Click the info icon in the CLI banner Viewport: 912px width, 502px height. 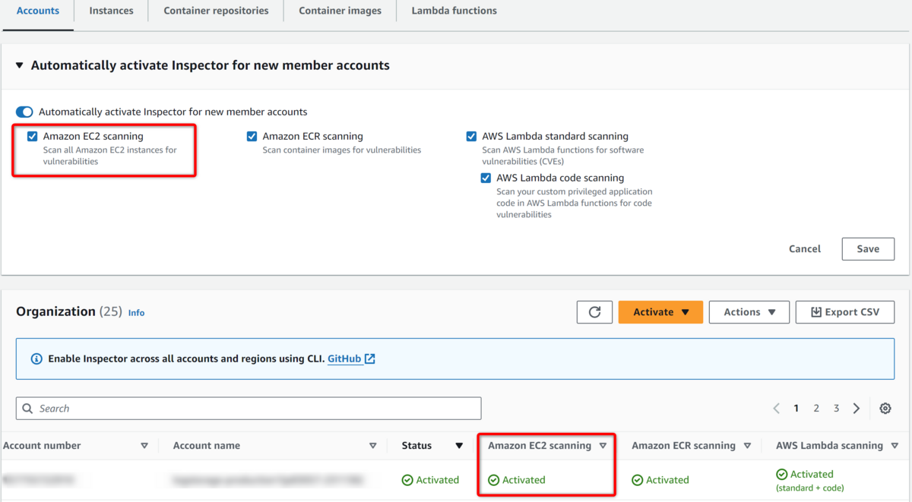(36, 358)
